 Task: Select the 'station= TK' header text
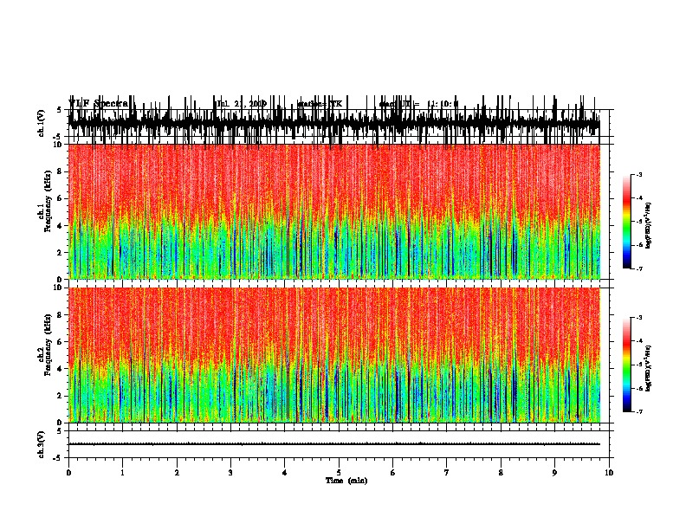(320, 104)
